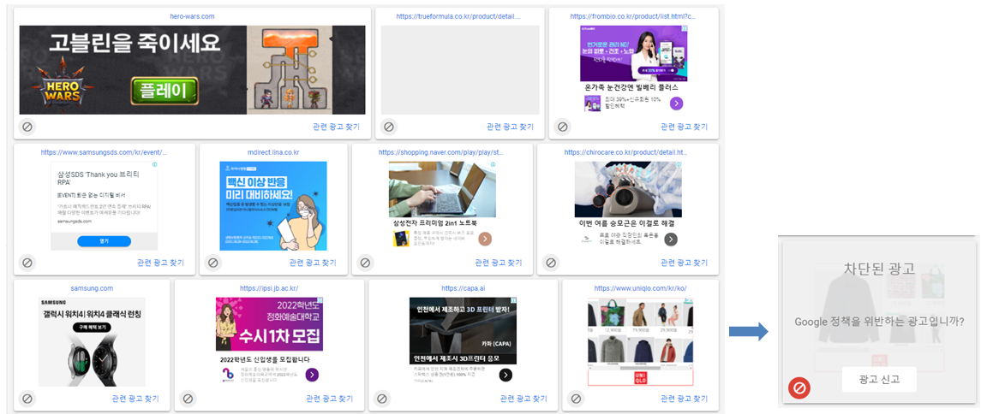Click the 3D printer image in capa.ai ad
This screenshot has width=987, height=414.
(x=463, y=324)
